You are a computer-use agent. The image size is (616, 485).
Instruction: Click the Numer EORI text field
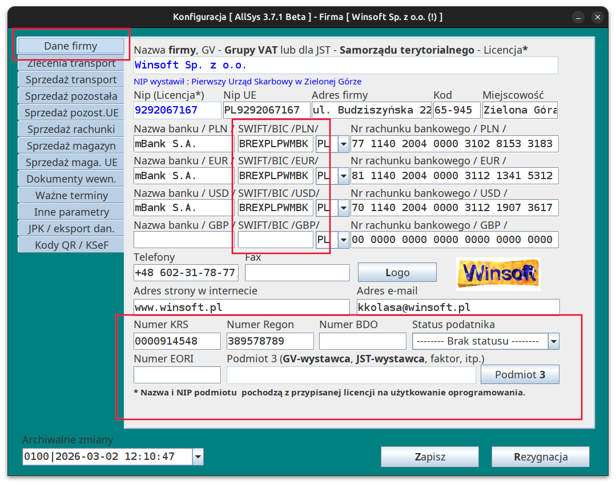point(177,375)
